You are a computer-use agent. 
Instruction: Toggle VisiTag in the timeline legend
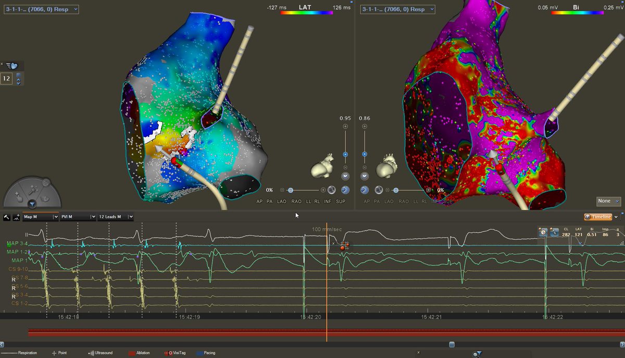tap(176, 353)
